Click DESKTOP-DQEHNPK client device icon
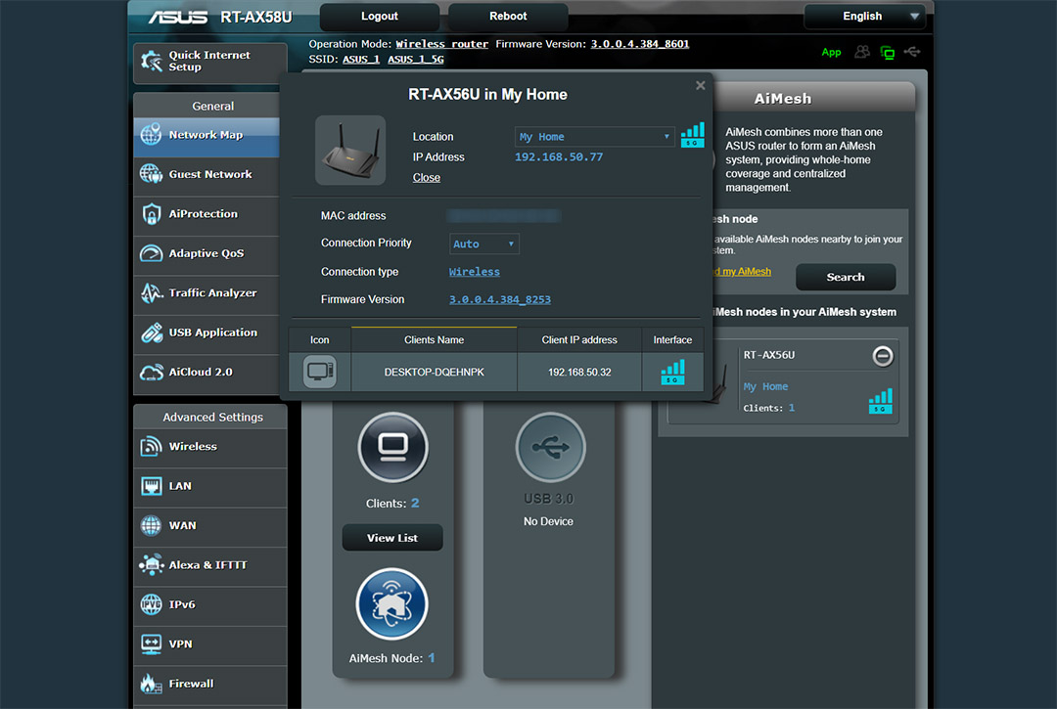1057x709 pixels. [x=319, y=372]
